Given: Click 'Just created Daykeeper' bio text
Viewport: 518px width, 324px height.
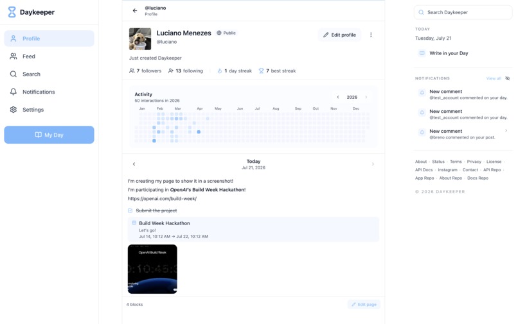Looking at the screenshot, I should pos(156,58).
